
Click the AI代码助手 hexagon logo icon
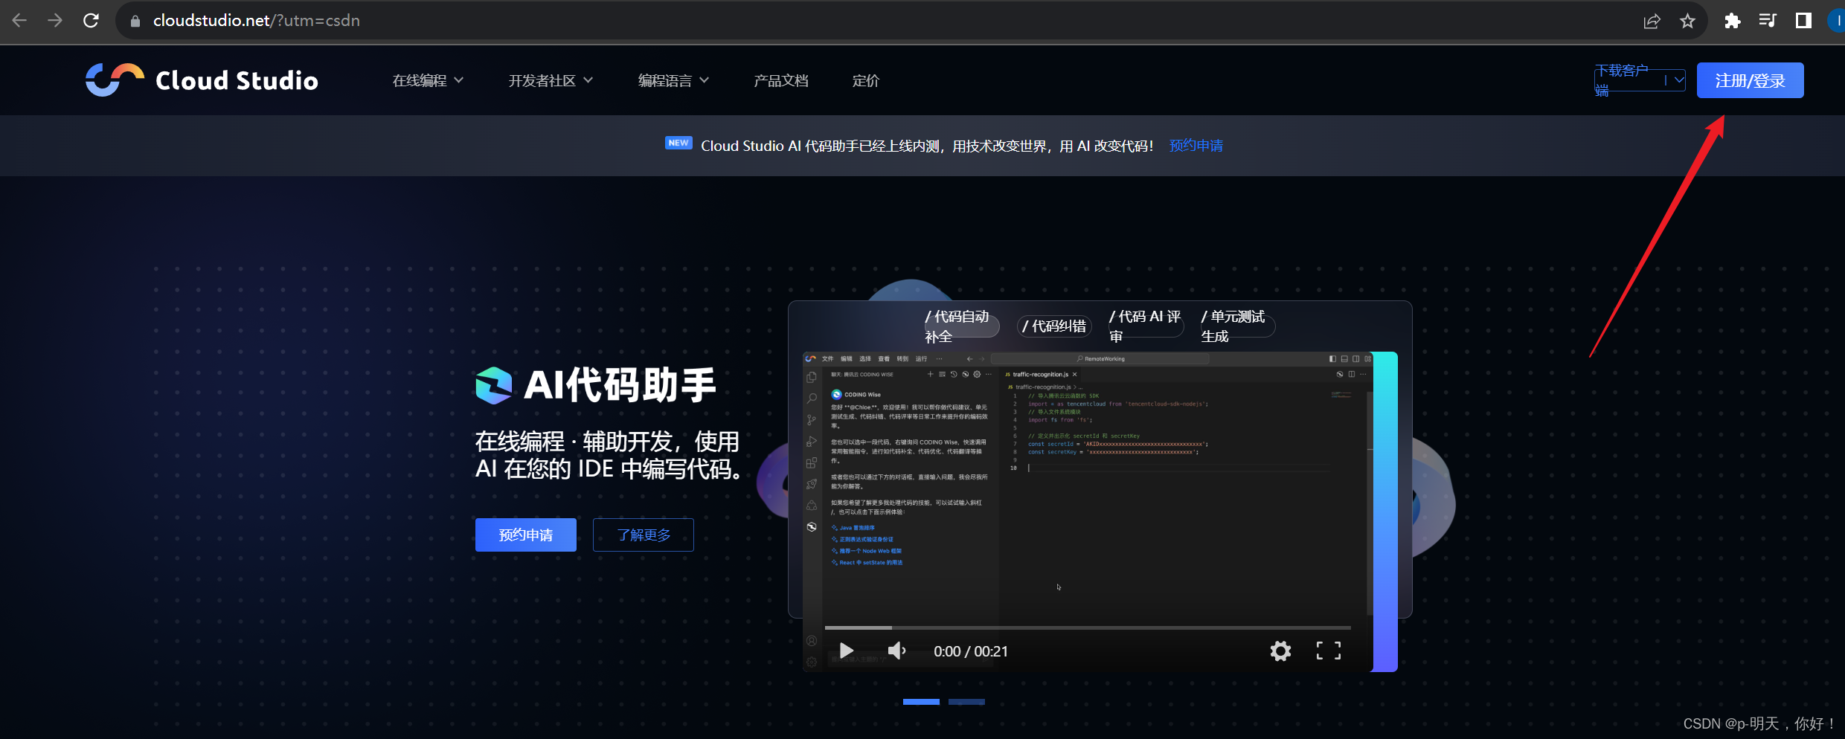[494, 385]
